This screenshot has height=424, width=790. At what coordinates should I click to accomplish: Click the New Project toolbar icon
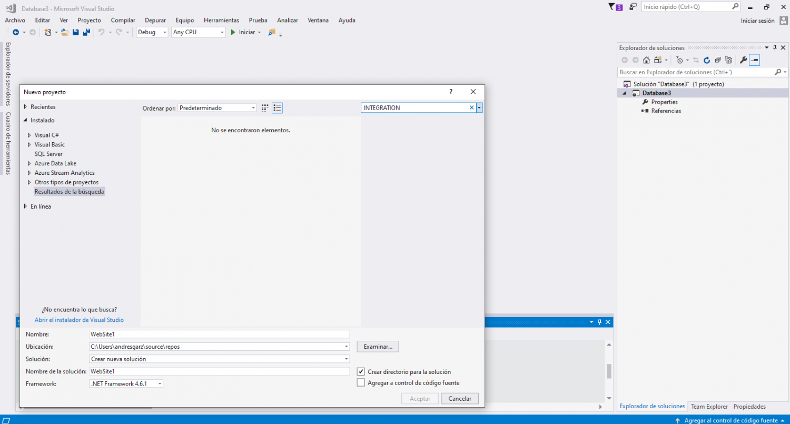coord(47,32)
